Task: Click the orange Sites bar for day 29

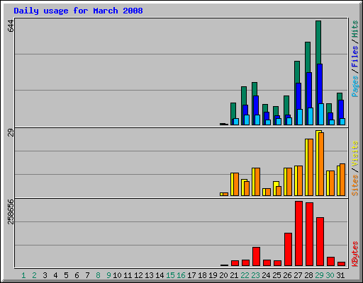Action: (x=321, y=164)
